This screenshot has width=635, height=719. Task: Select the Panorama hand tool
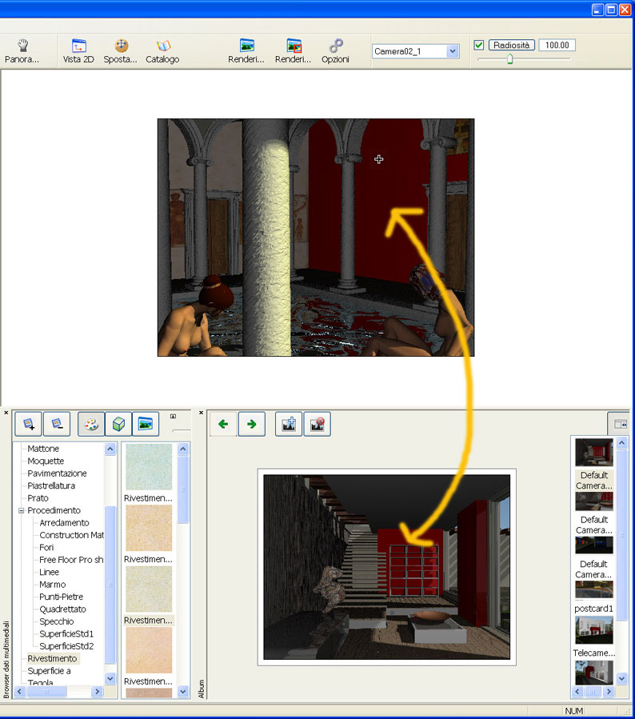(x=22, y=51)
